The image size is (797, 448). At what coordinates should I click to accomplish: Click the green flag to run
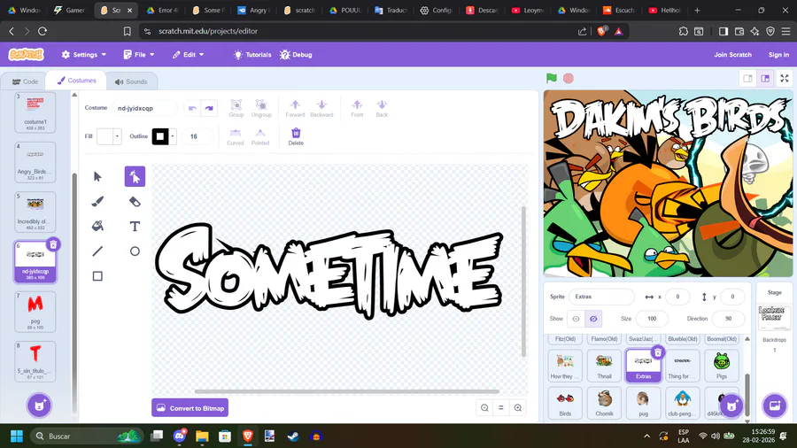pyautogui.click(x=552, y=78)
